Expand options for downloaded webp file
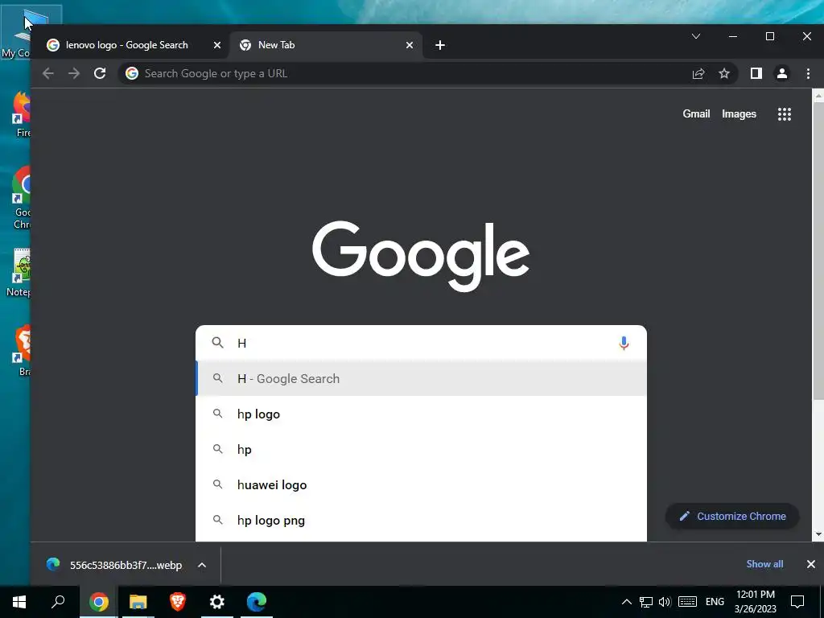The image size is (824, 618). tap(202, 565)
